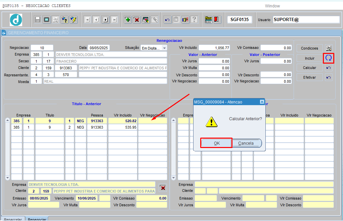Click the Vlr Multa field in Valor Anterior
343x221 pixels.
coord(214,68)
